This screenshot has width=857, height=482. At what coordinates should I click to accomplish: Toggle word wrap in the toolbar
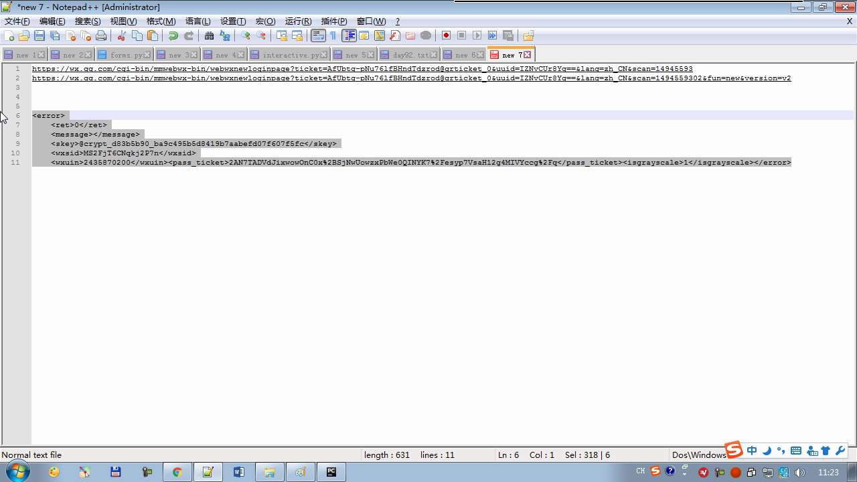[318, 35]
